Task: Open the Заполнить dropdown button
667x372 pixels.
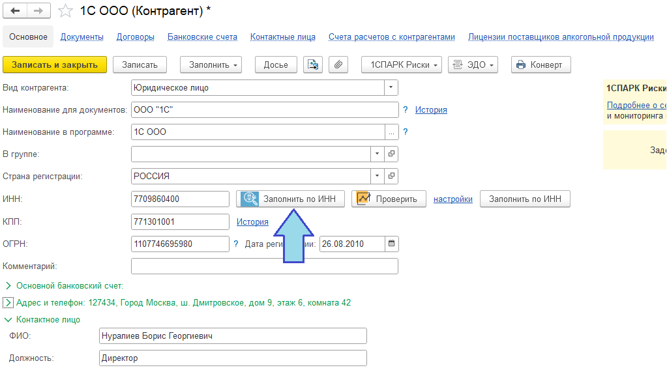Action: tap(211, 64)
